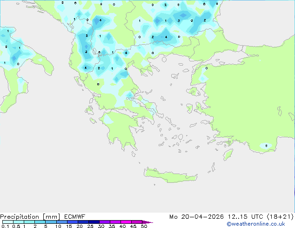Click the '0.1' legend label
This screenshot has height=228, width=295.
[5, 226]
